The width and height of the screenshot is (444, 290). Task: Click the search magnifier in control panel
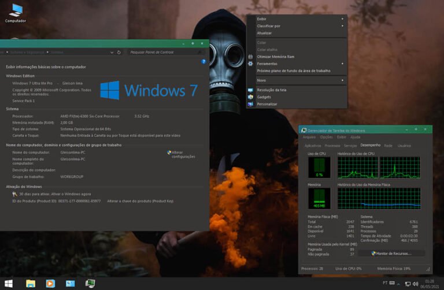pos(200,53)
